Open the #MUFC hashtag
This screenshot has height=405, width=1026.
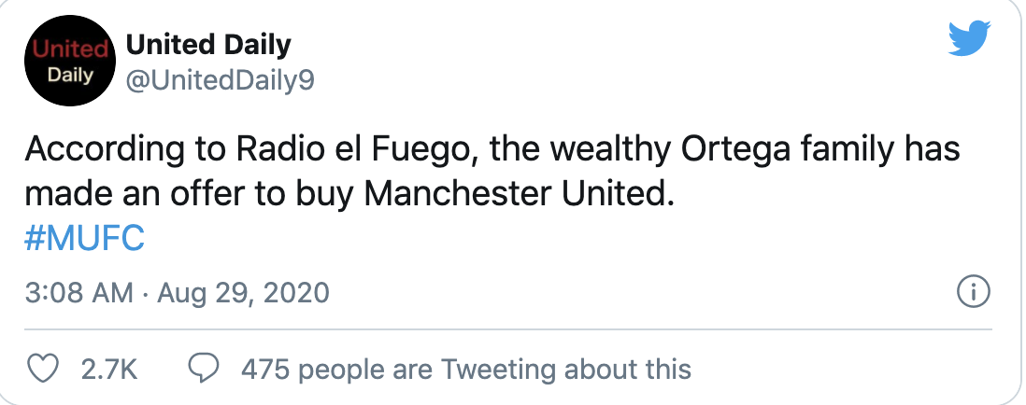(85, 239)
